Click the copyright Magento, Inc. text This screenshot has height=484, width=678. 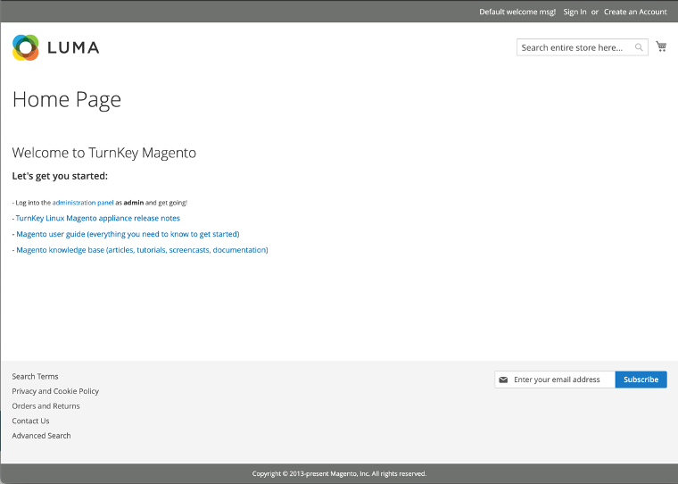click(339, 473)
